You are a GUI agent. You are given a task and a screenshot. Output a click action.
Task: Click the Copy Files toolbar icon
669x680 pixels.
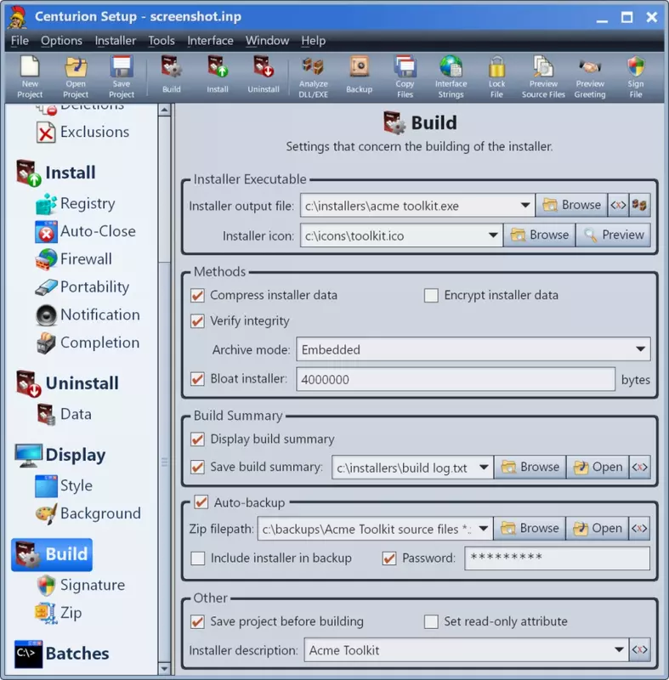[405, 77]
